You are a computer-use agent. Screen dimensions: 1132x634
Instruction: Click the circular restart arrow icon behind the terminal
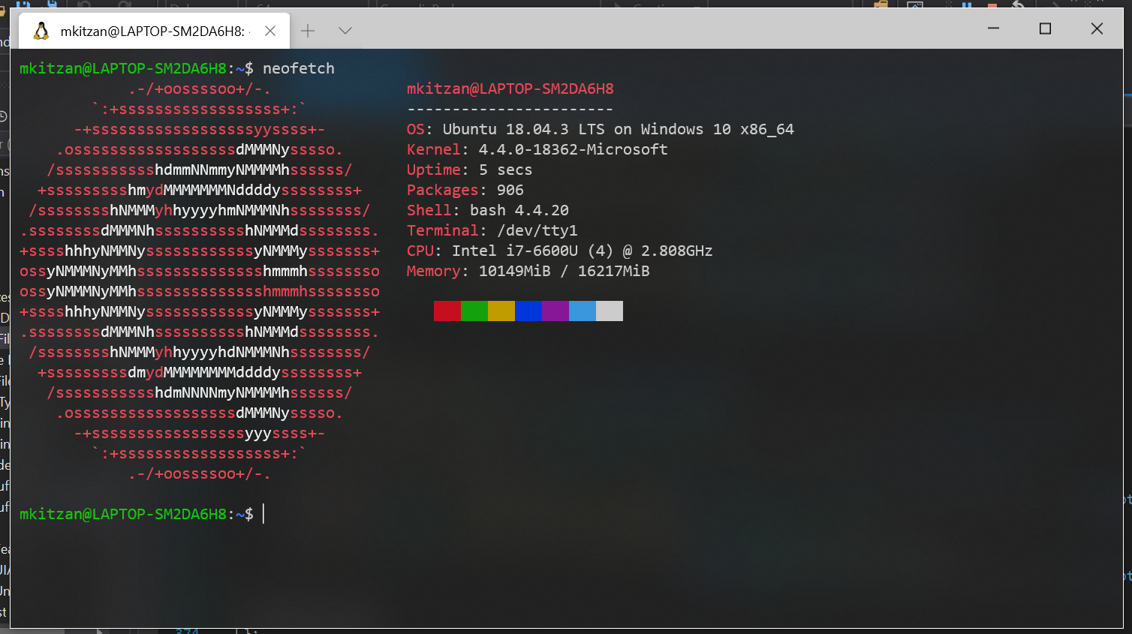tap(1019, 5)
